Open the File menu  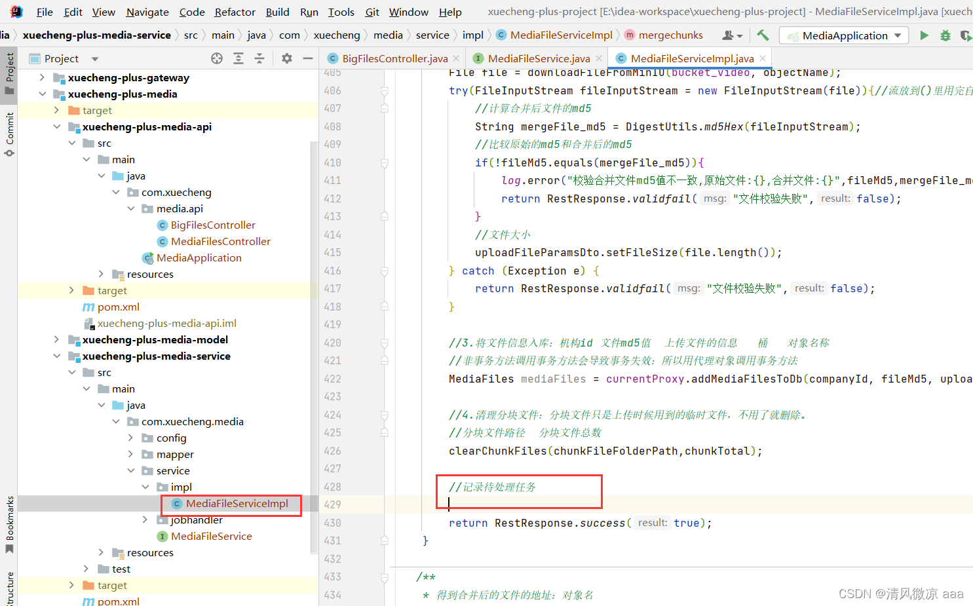tap(45, 12)
